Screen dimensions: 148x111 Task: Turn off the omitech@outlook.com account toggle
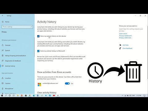pos(67,84)
